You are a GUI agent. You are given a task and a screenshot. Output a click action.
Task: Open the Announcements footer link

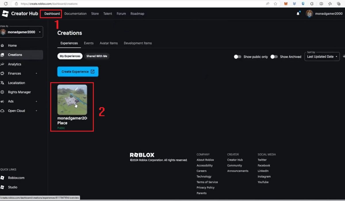point(238,171)
